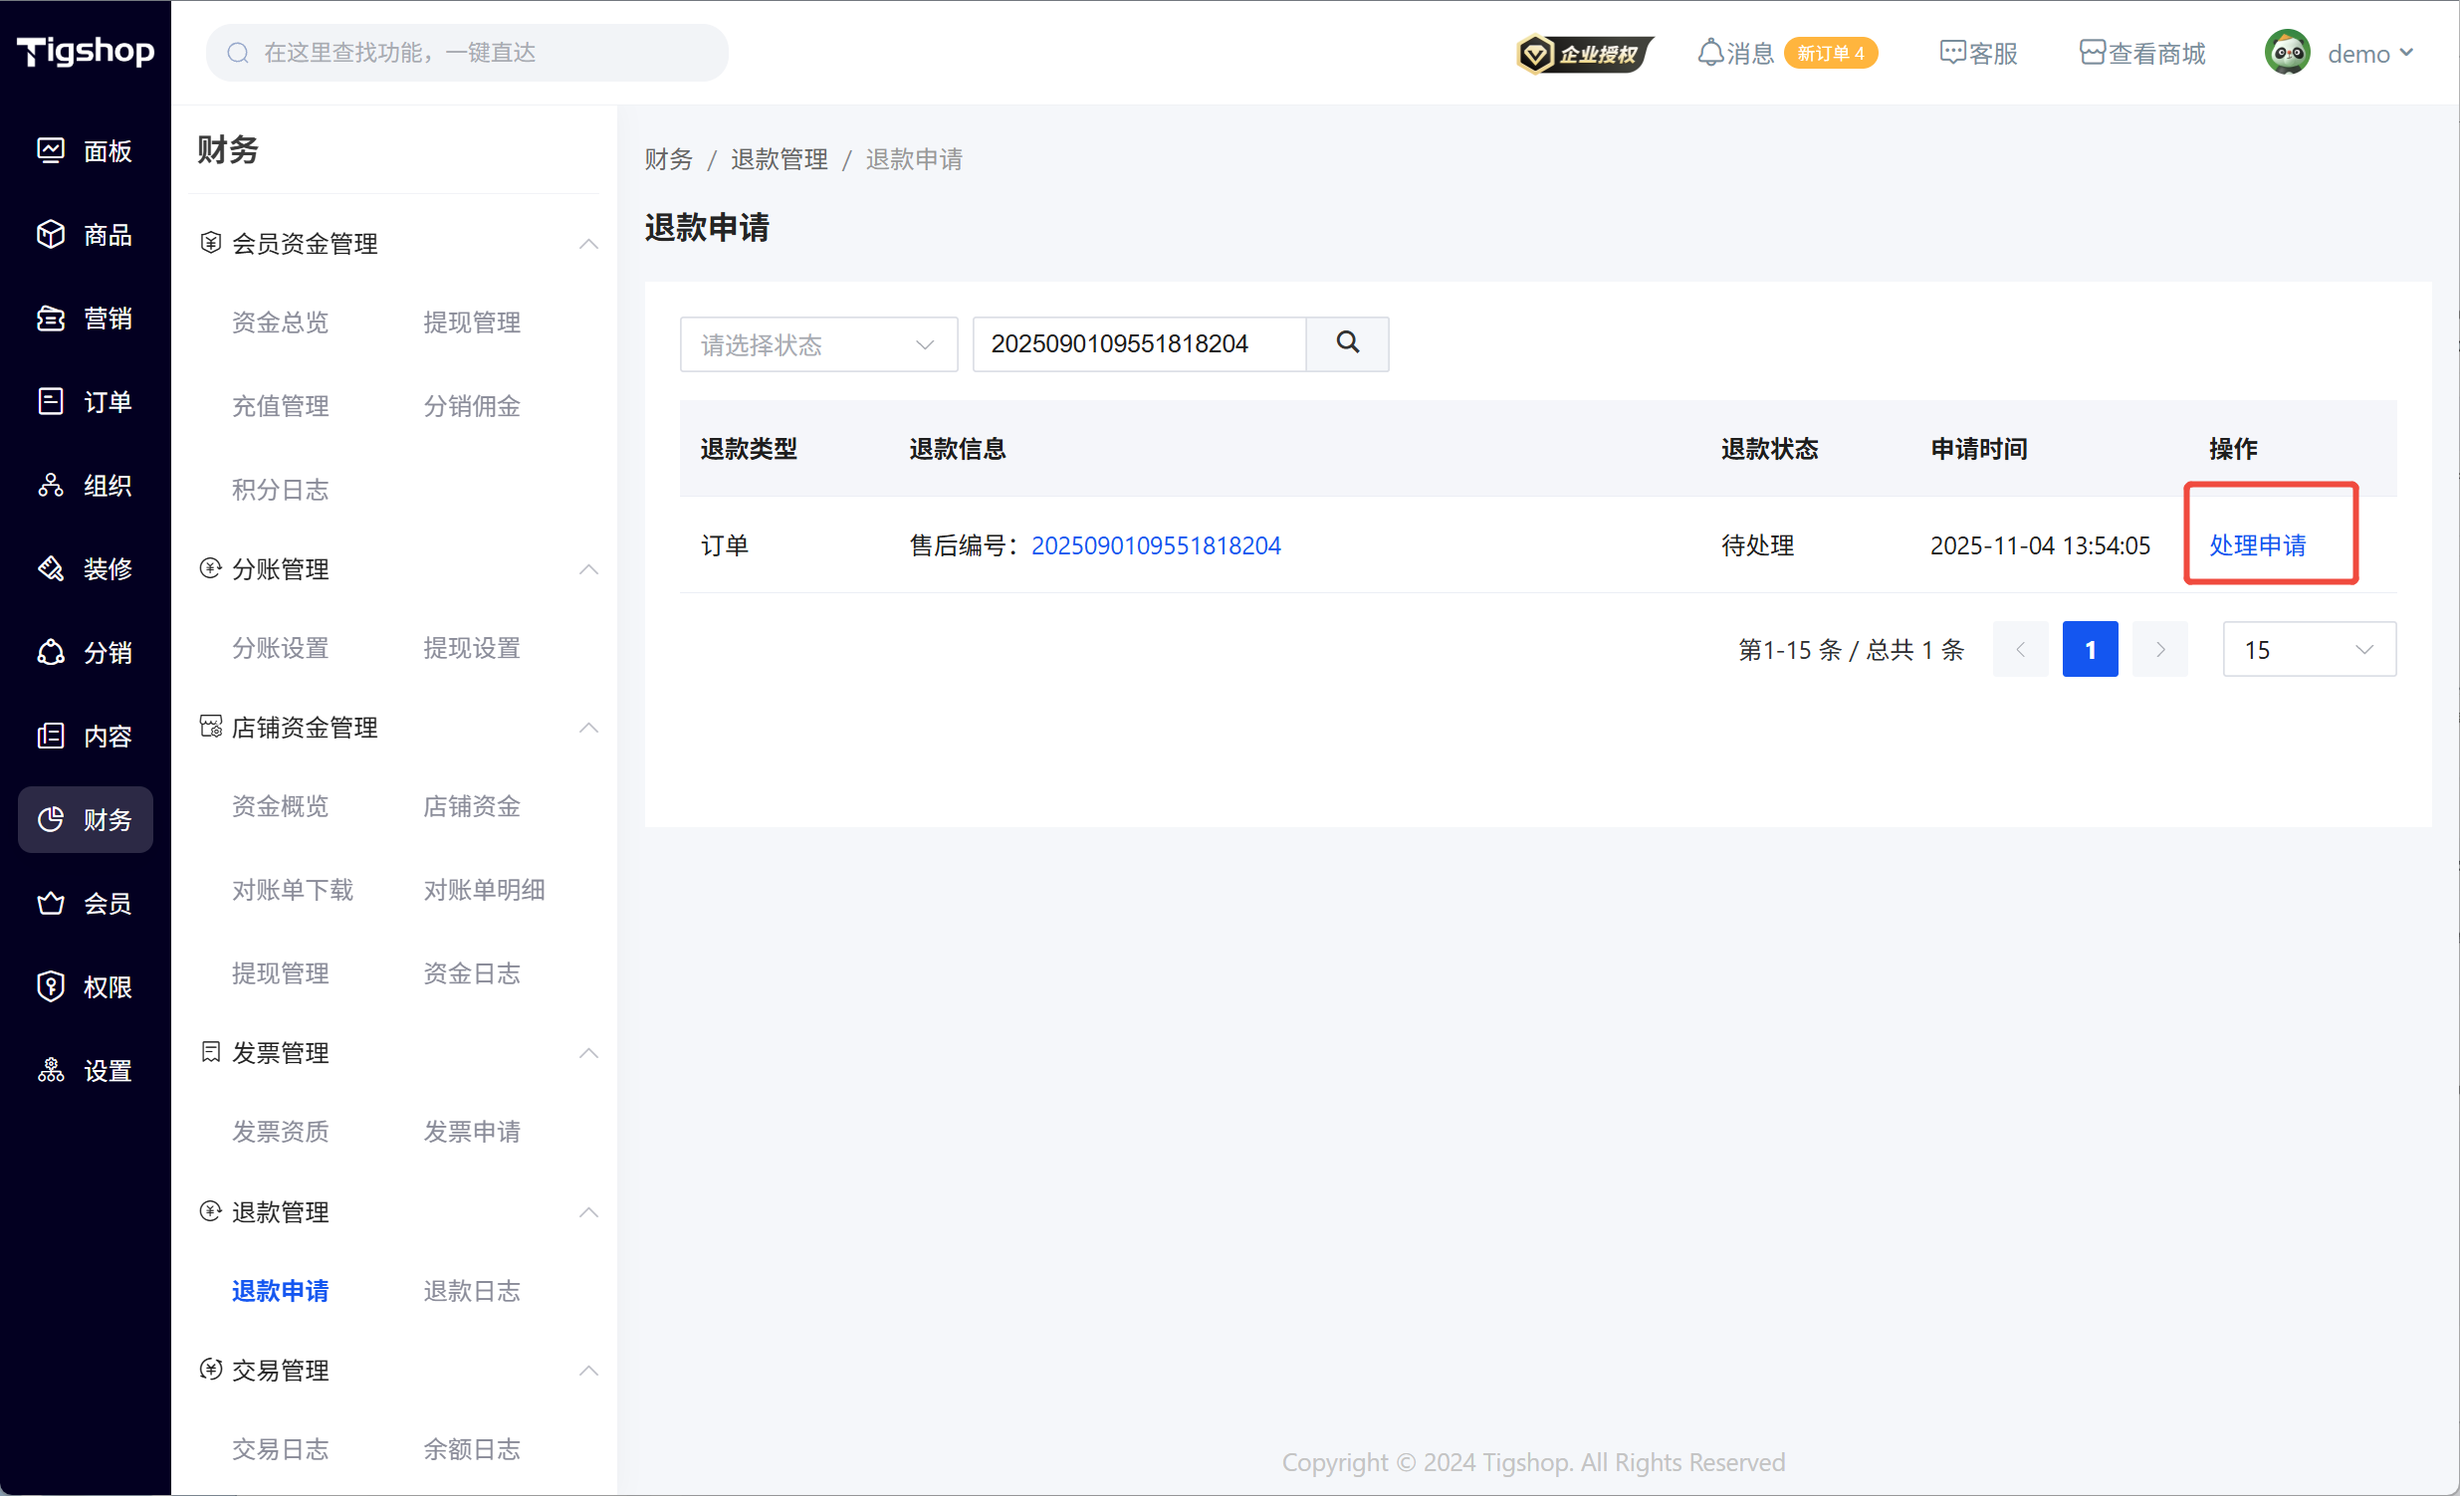2460x1496 pixels.
Task: Click the search magnifier button
Action: [1346, 343]
